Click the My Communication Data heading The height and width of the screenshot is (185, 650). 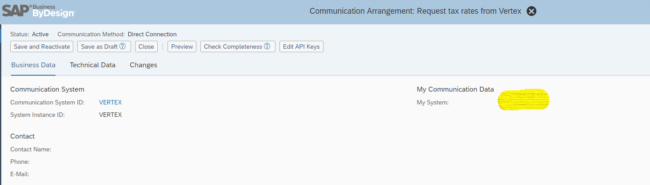point(455,89)
